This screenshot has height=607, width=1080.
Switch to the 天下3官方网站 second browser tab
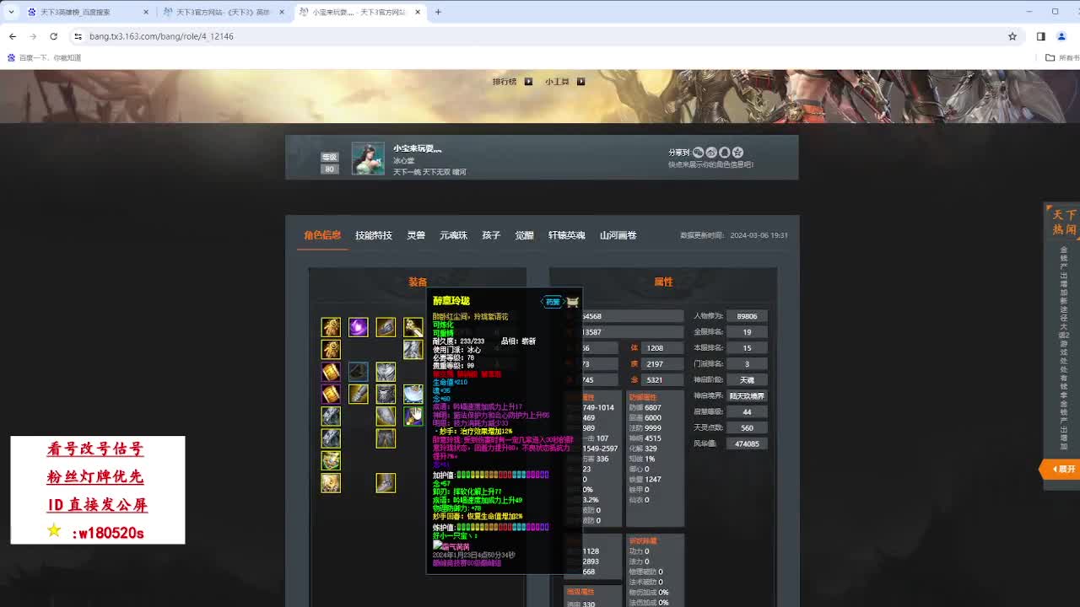pos(223,12)
